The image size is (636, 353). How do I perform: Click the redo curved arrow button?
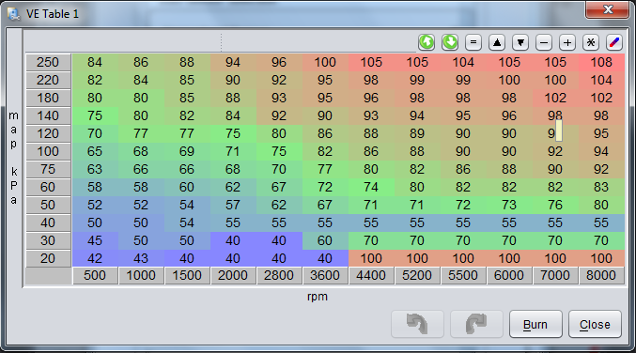click(476, 324)
